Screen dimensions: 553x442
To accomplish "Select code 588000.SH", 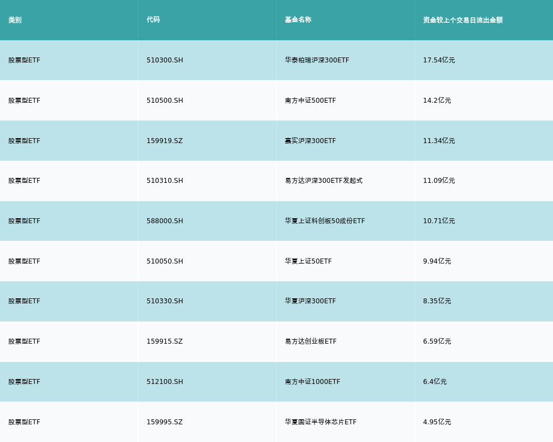I will click(165, 221).
